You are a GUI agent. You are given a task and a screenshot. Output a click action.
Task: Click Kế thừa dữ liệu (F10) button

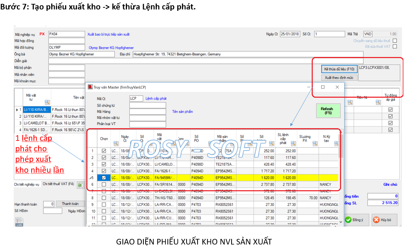[339, 69]
